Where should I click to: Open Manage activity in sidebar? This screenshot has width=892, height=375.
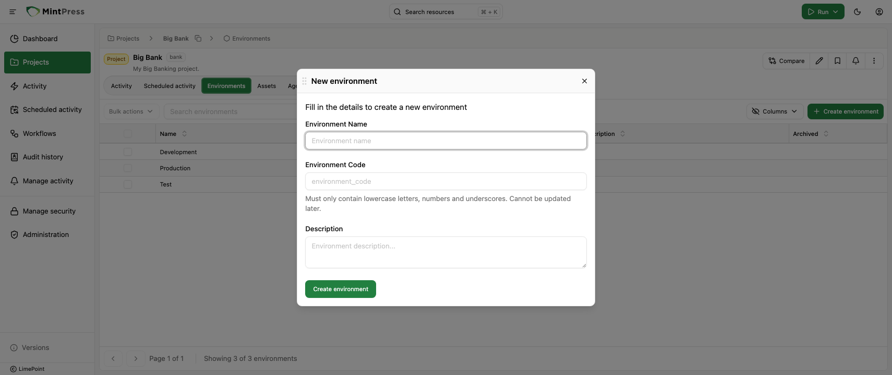click(x=47, y=181)
